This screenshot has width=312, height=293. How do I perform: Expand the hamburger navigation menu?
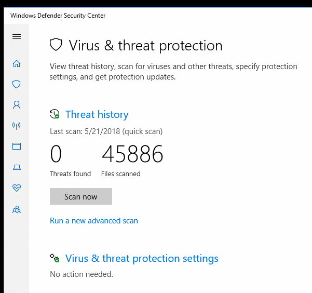tap(17, 36)
